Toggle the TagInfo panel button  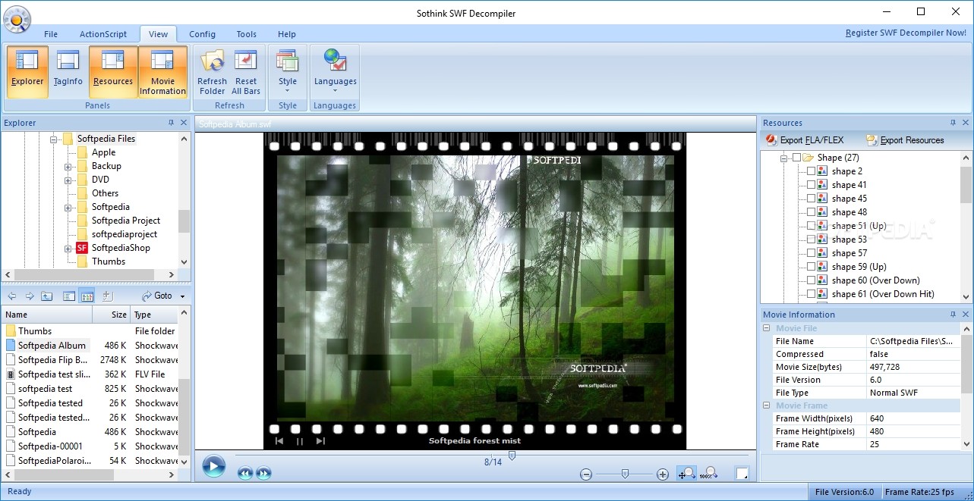tap(68, 72)
